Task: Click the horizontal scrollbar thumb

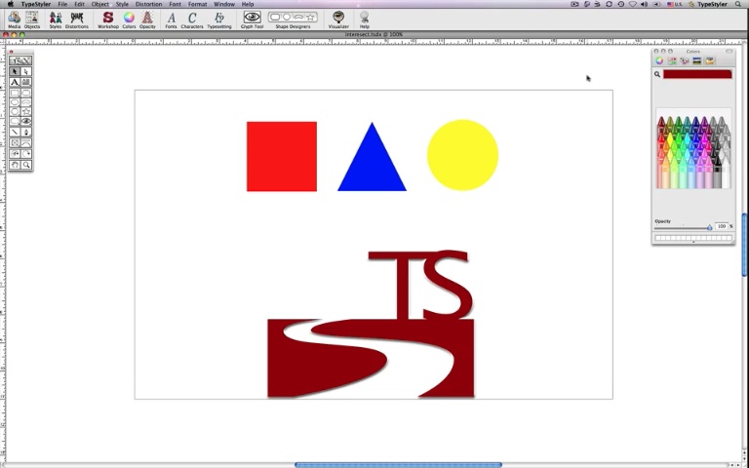Action: click(x=398, y=465)
